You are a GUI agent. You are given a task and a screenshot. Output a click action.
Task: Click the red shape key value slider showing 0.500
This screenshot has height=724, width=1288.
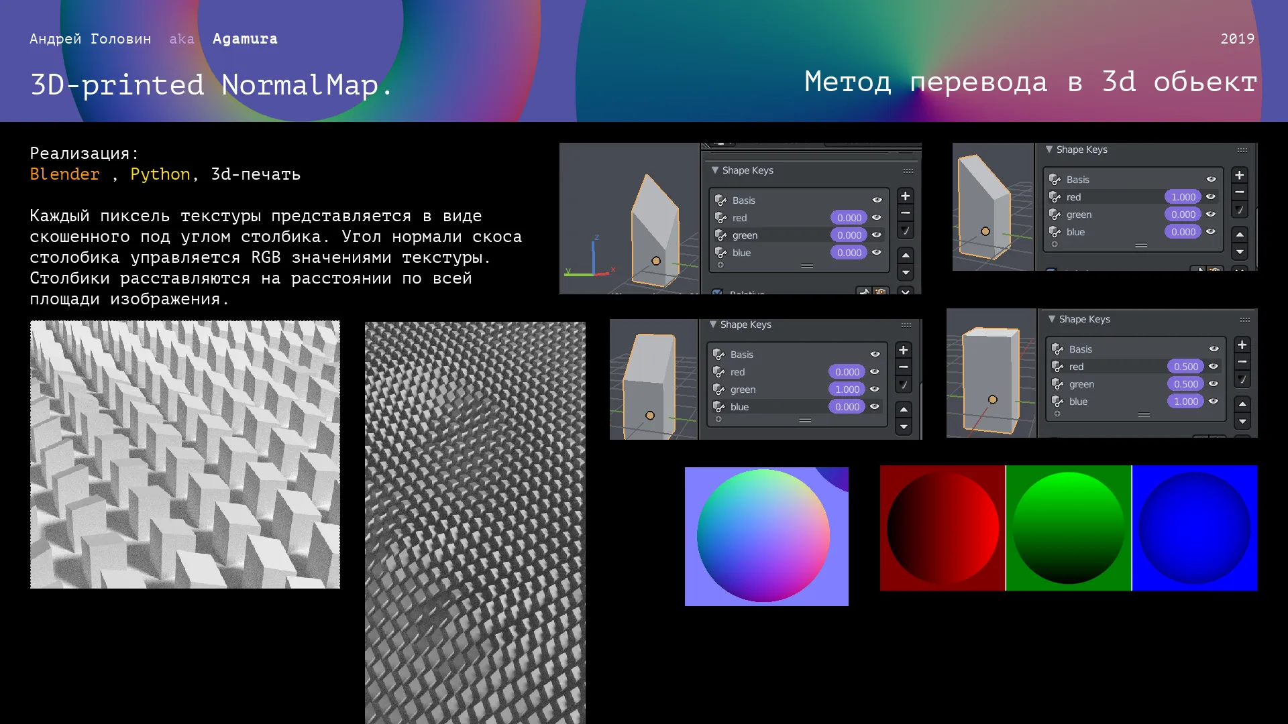1185,367
